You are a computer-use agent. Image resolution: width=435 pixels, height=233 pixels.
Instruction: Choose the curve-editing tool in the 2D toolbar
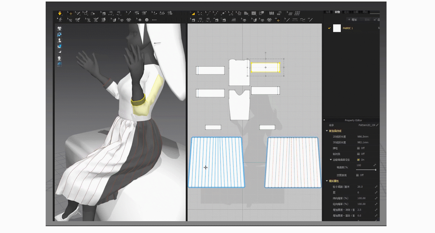coord(208,13)
